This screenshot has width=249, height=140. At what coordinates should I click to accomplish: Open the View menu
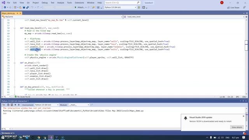coord(22,3)
